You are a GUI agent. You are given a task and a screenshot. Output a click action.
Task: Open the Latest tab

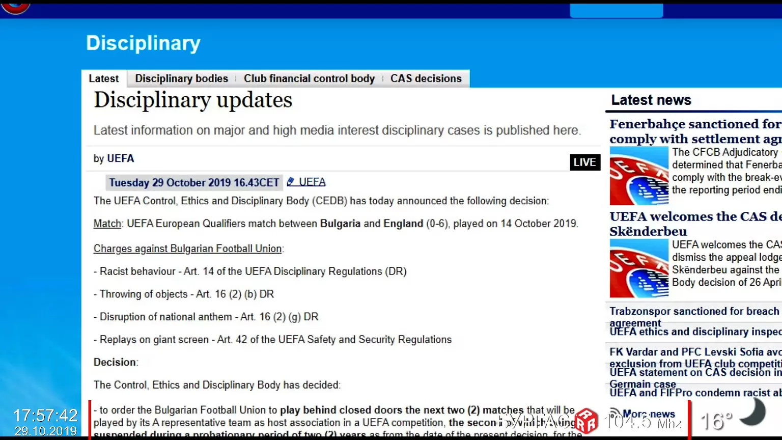point(104,78)
